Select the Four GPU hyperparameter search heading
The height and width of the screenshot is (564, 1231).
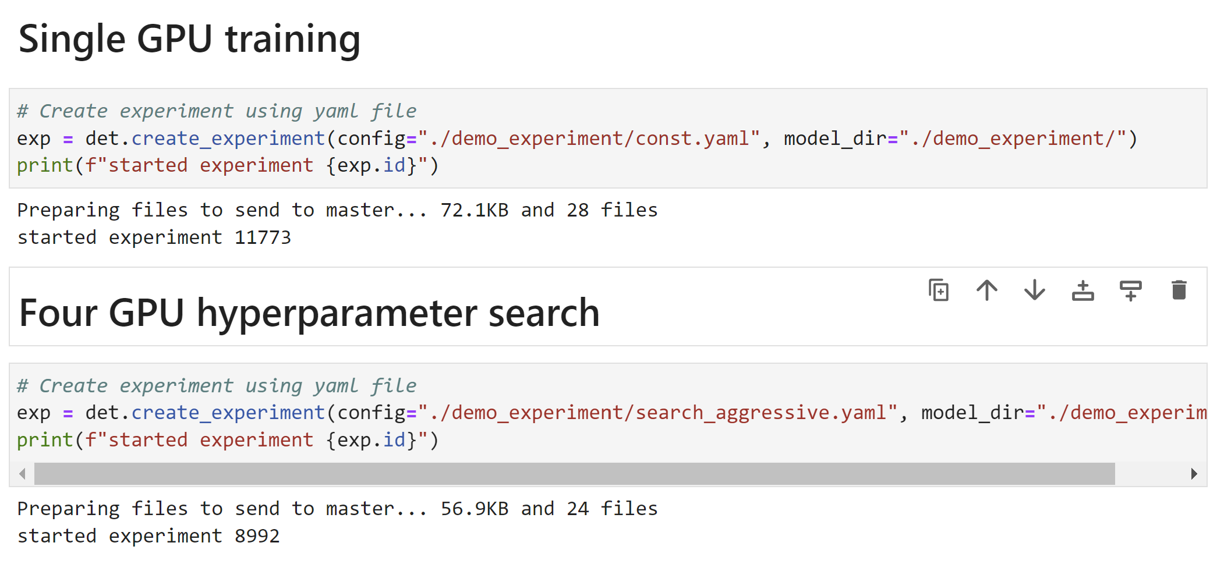309,313
